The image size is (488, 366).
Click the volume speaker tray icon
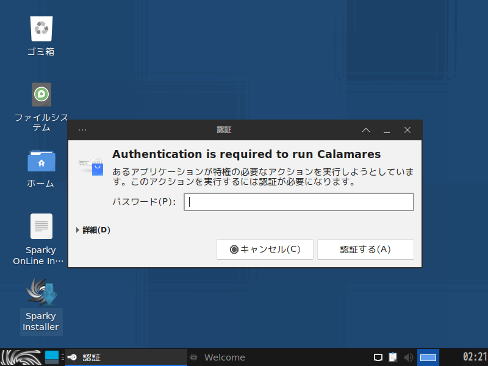[408, 357]
